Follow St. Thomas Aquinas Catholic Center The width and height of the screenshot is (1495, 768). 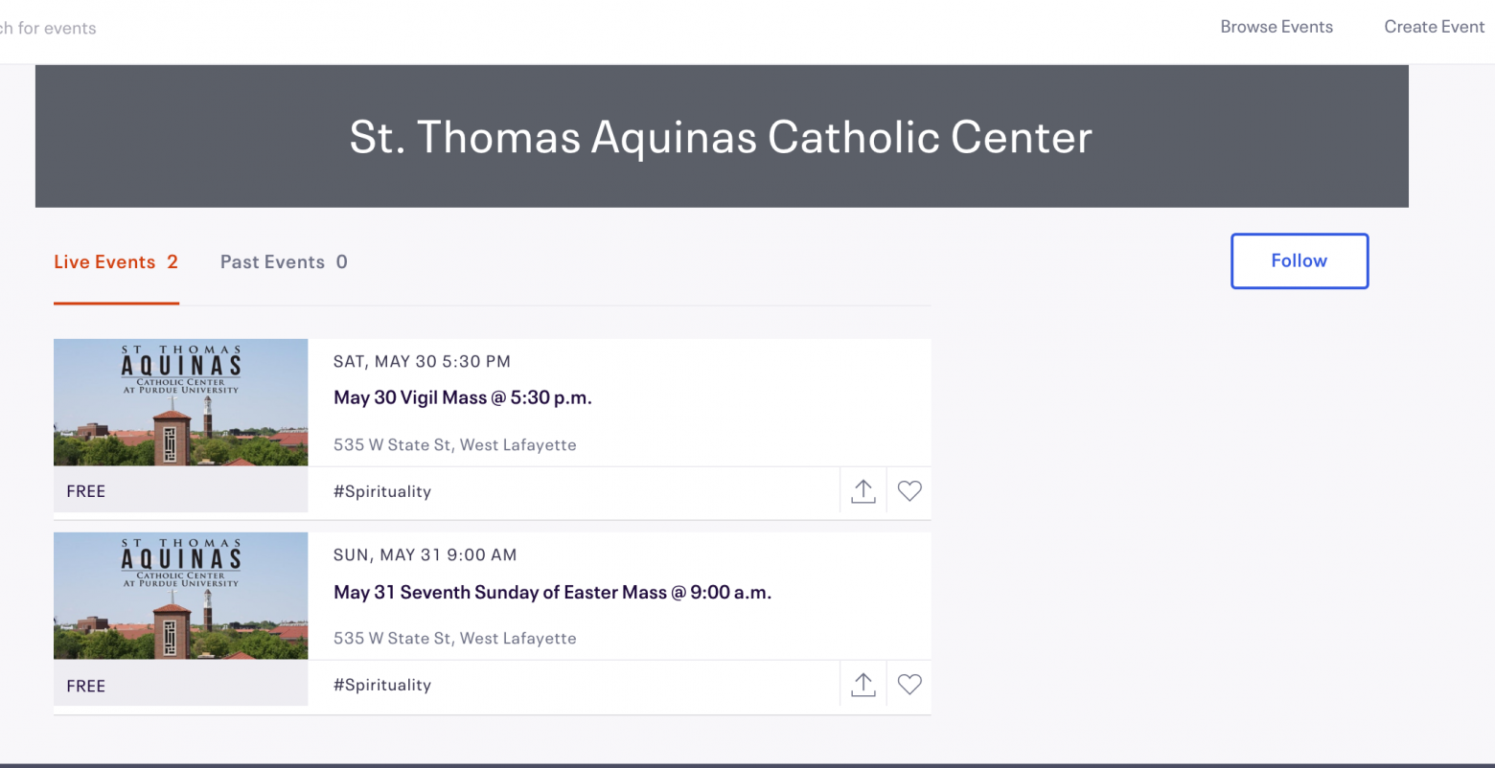[x=1299, y=260]
